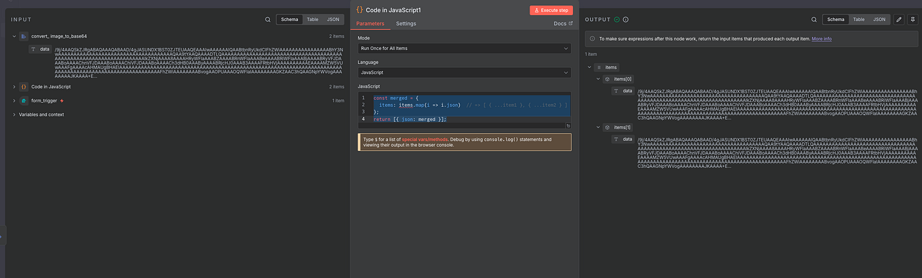Click the pencil edit output icon
This screenshot has height=278, width=922.
(899, 20)
